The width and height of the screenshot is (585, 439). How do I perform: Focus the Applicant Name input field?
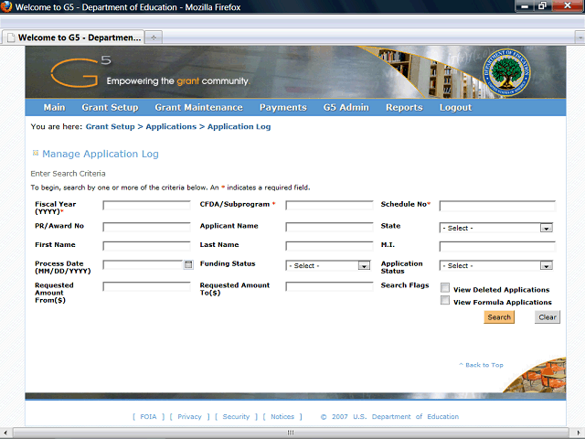[329, 227]
